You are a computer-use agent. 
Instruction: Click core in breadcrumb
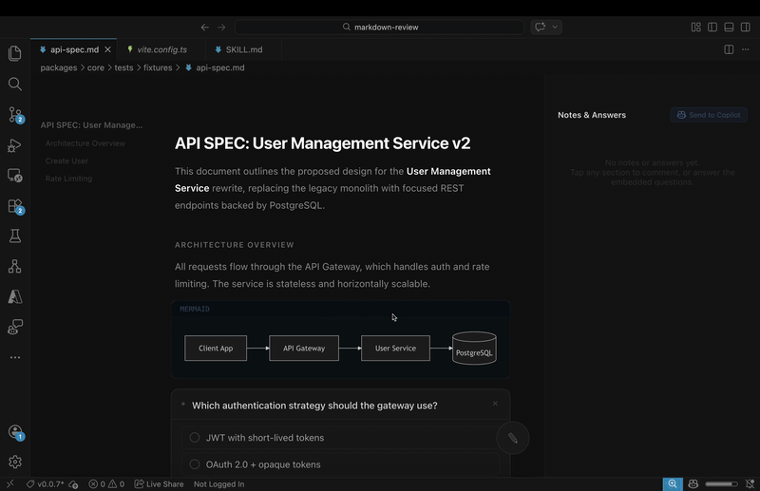click(96, 67)
